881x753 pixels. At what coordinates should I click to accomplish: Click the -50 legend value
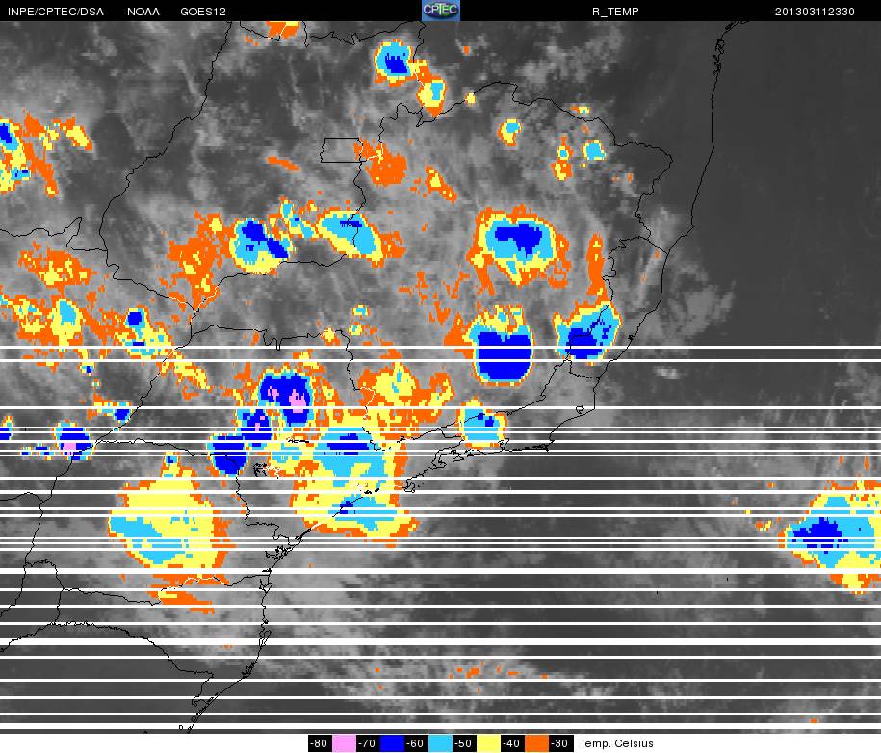(463, 743)
